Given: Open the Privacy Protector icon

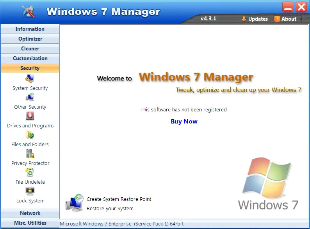Looking at the screenshot, I should tap(30, 154).
